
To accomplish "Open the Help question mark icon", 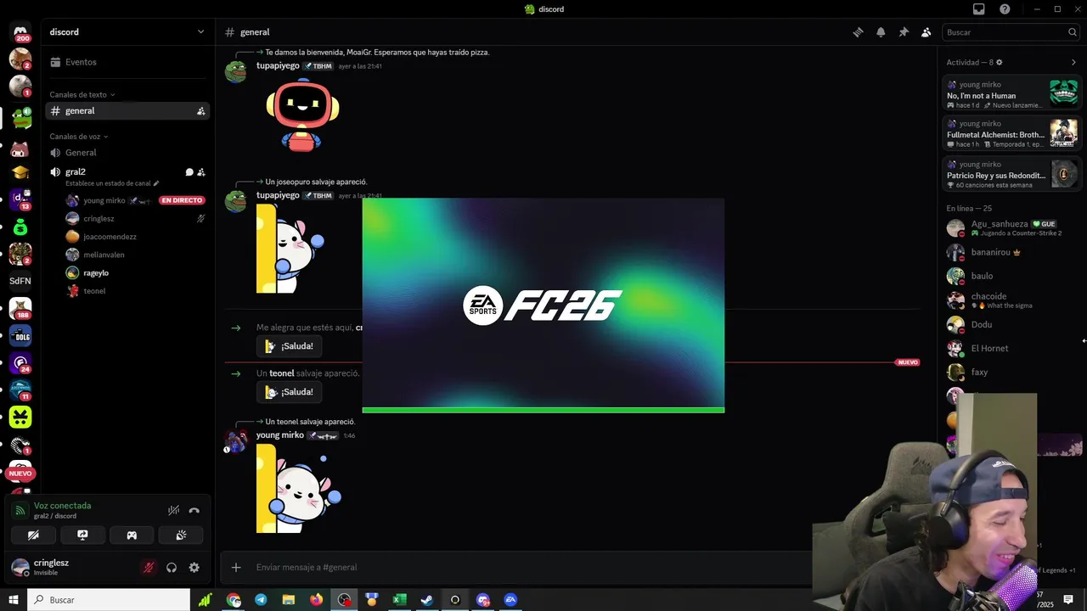I will coord(1005,9).
